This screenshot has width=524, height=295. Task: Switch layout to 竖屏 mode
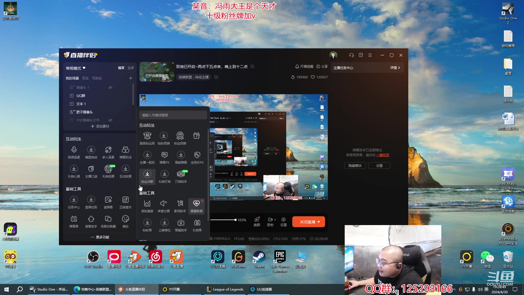coord(131,68)
